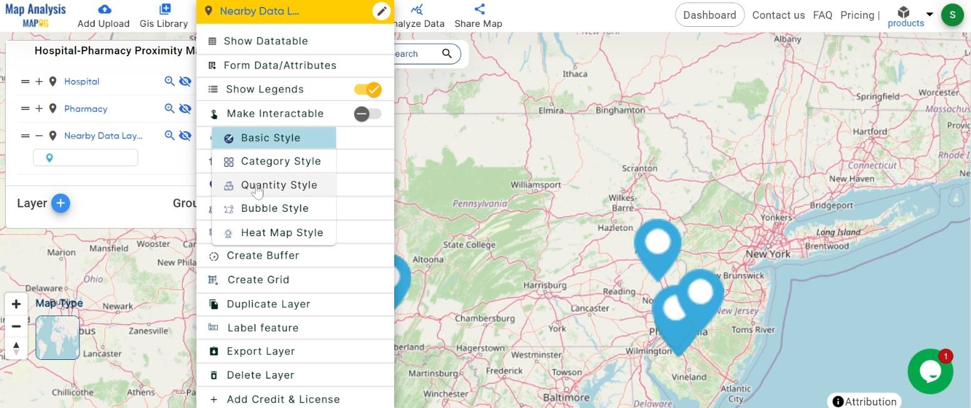Click the Map Type thumbnail
Viewport: 971px width, 408px height.
point(58,337)
